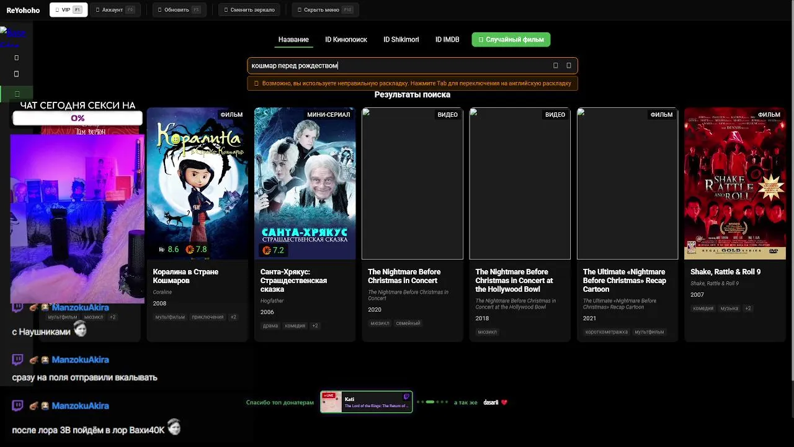Click the broken image link in sidebar top
Viewport: 794px width, 447px height.
(x=12, y=36)
